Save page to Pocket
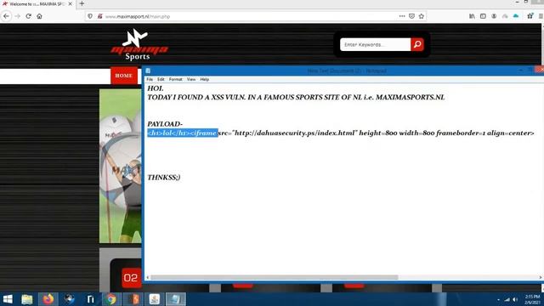544x306 pixels. click(x=411, y=16)
